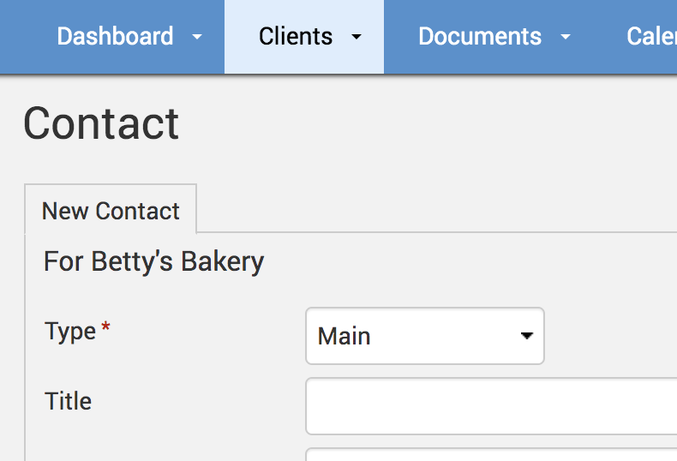Open the partially visible Calendar menu
This screenshot has width=677, height=461.
(651, 37)
